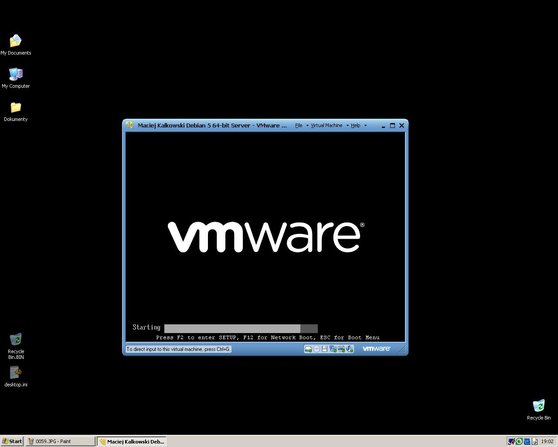Select the desktop.ini file icon
Screen dimensions: 558x447
coord(16,376)
